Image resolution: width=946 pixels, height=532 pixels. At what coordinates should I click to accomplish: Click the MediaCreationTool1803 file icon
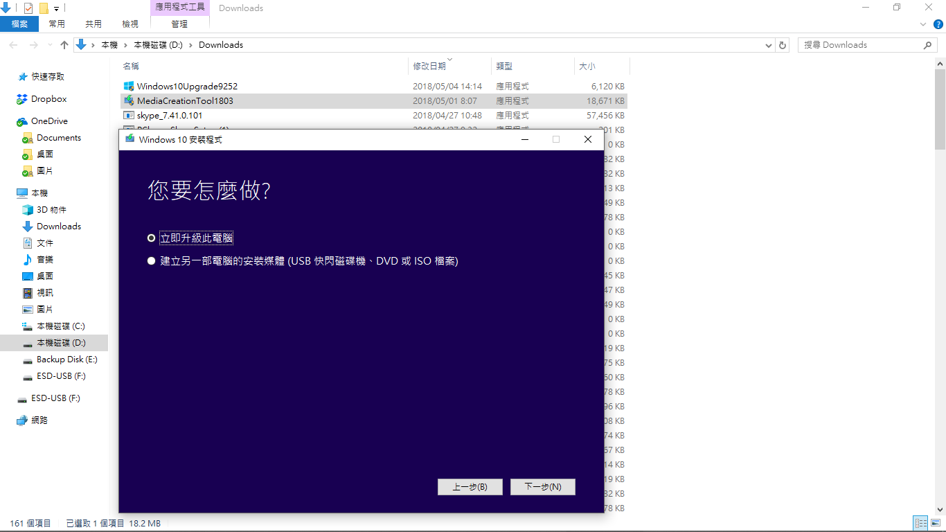click(x=128, y=101)
